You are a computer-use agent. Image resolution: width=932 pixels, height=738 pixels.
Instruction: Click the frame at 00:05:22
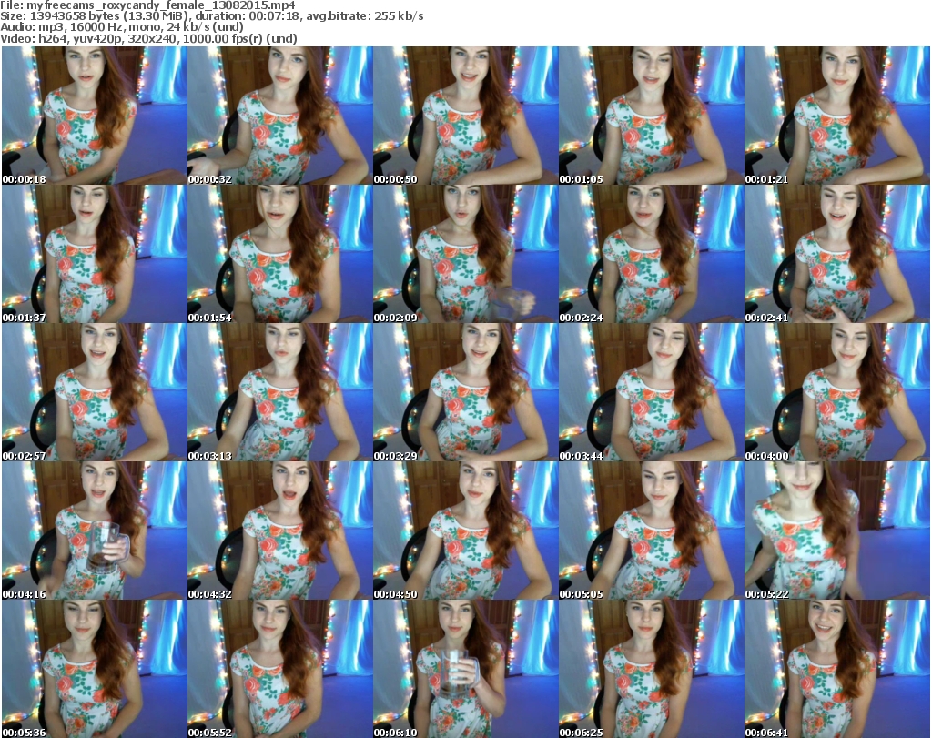(x=837, y=531)
